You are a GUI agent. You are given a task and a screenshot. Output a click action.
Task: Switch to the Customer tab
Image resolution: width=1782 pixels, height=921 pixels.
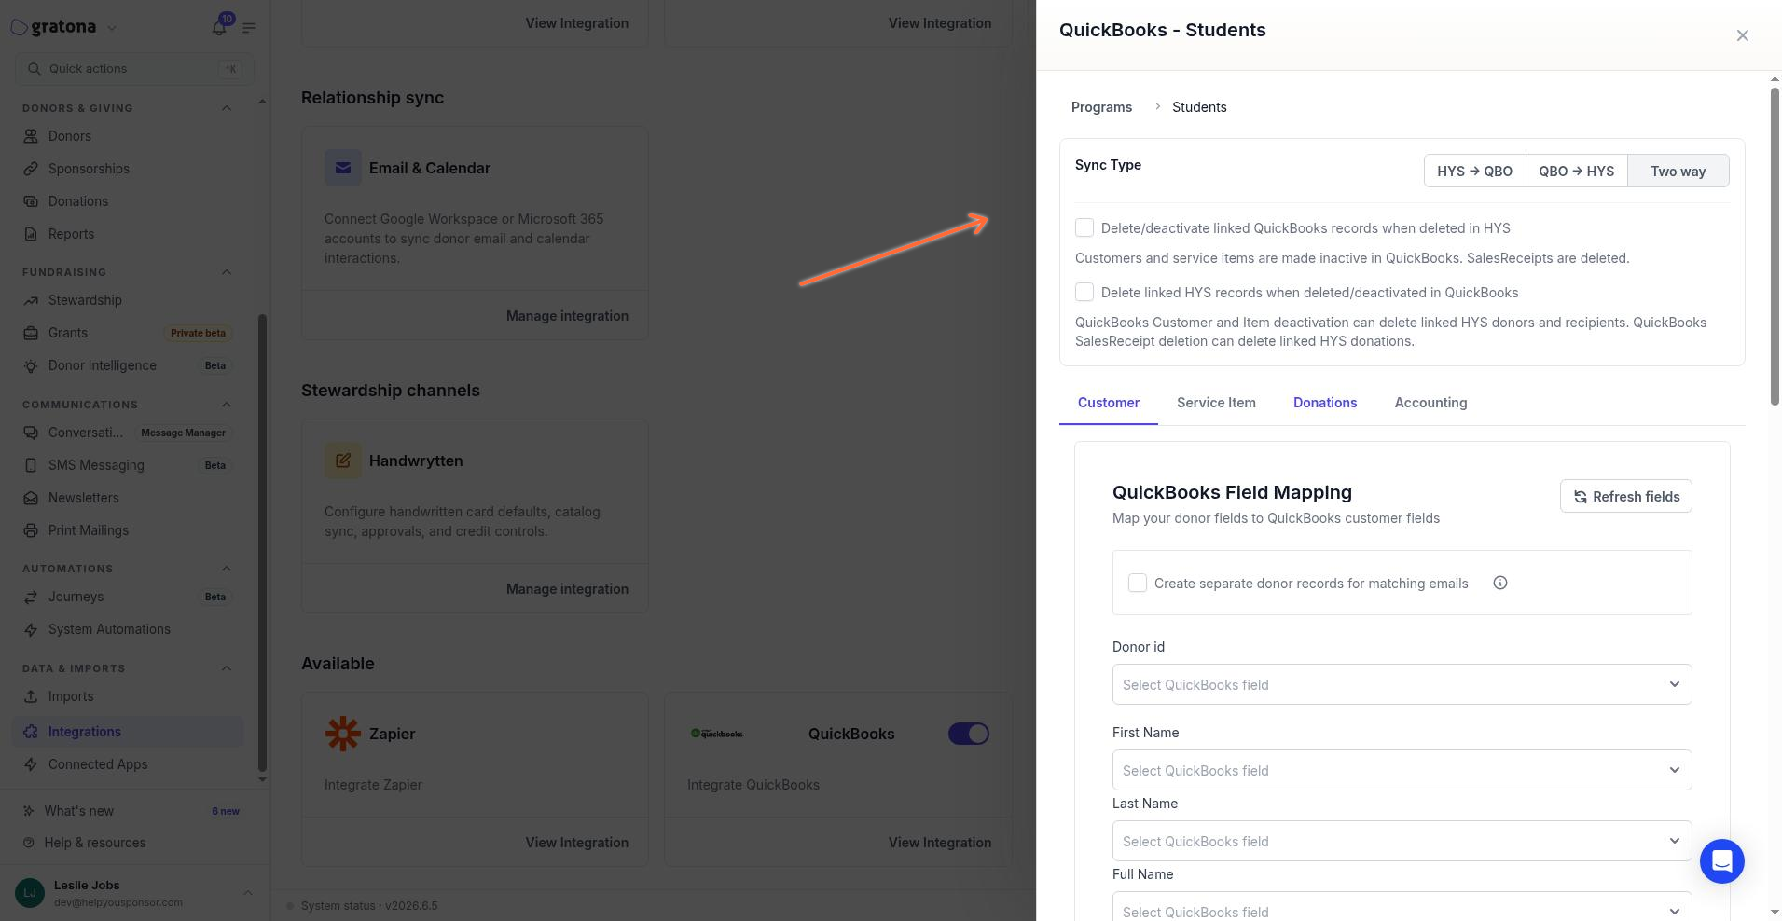pyautogui.click(x=1109, y=403)
